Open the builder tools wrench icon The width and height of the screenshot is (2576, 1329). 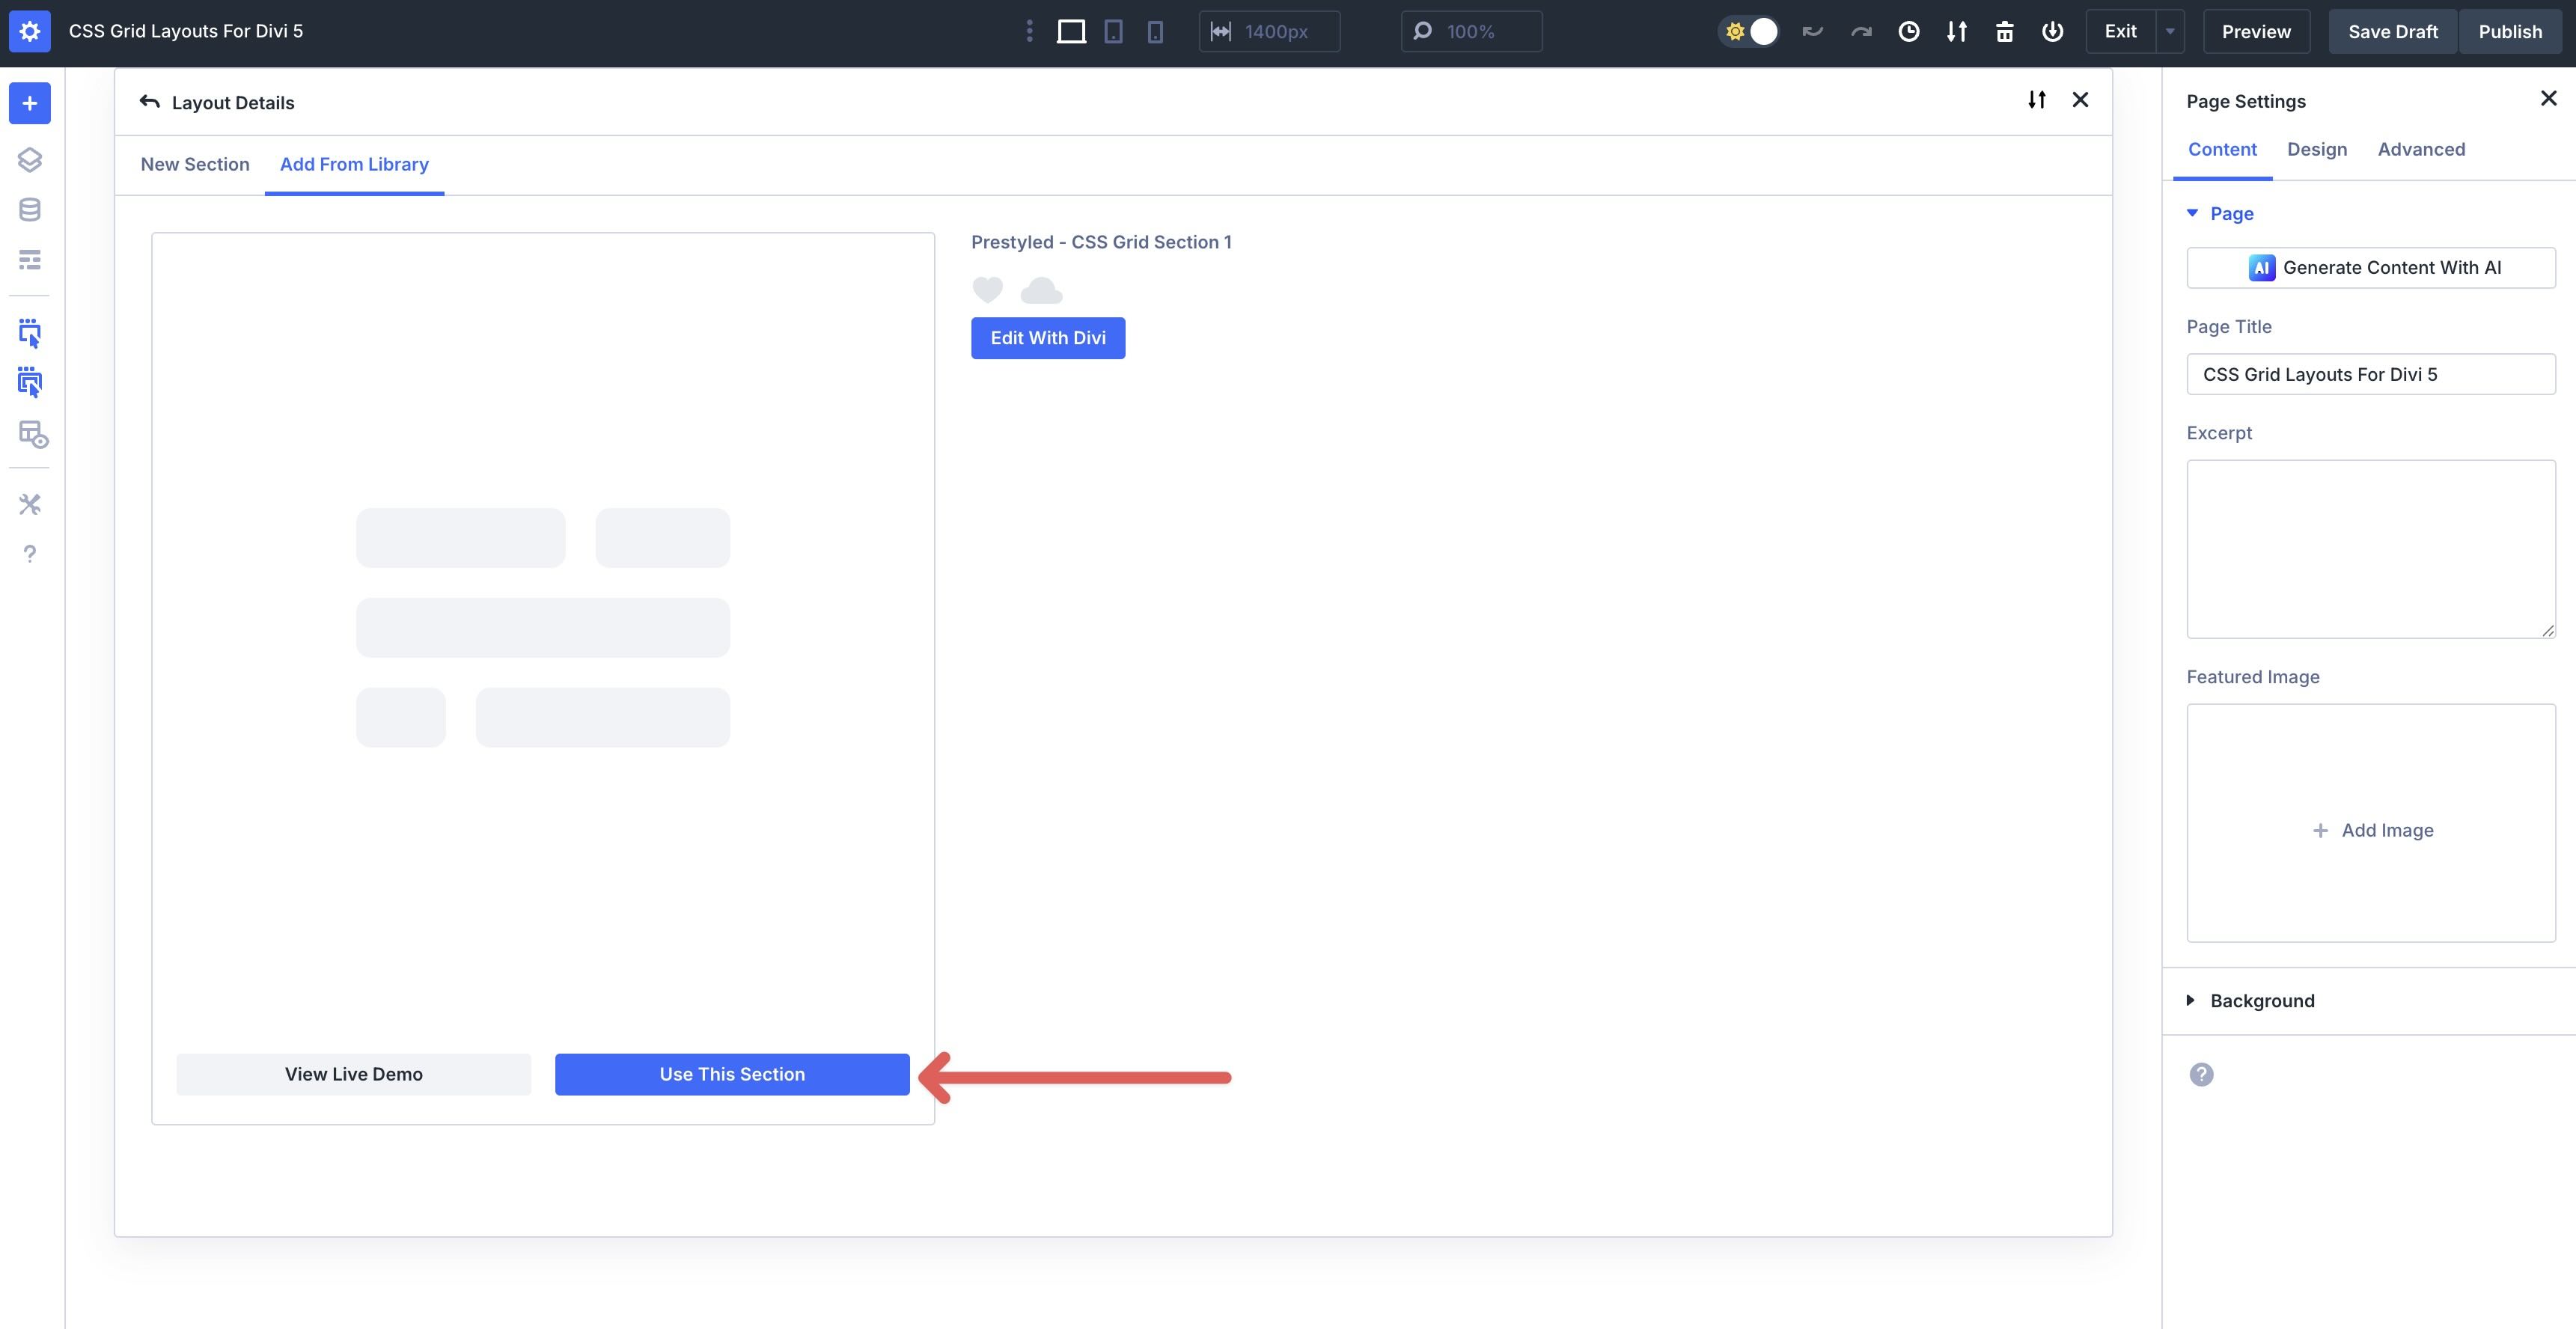point(29,504)
